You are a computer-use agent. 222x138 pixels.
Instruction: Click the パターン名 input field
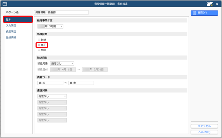[61, 12]
